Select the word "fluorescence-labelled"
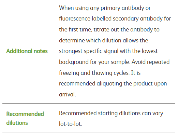This screenshot has height=134, width=178. pyautogui.click(x=85, y=18)
